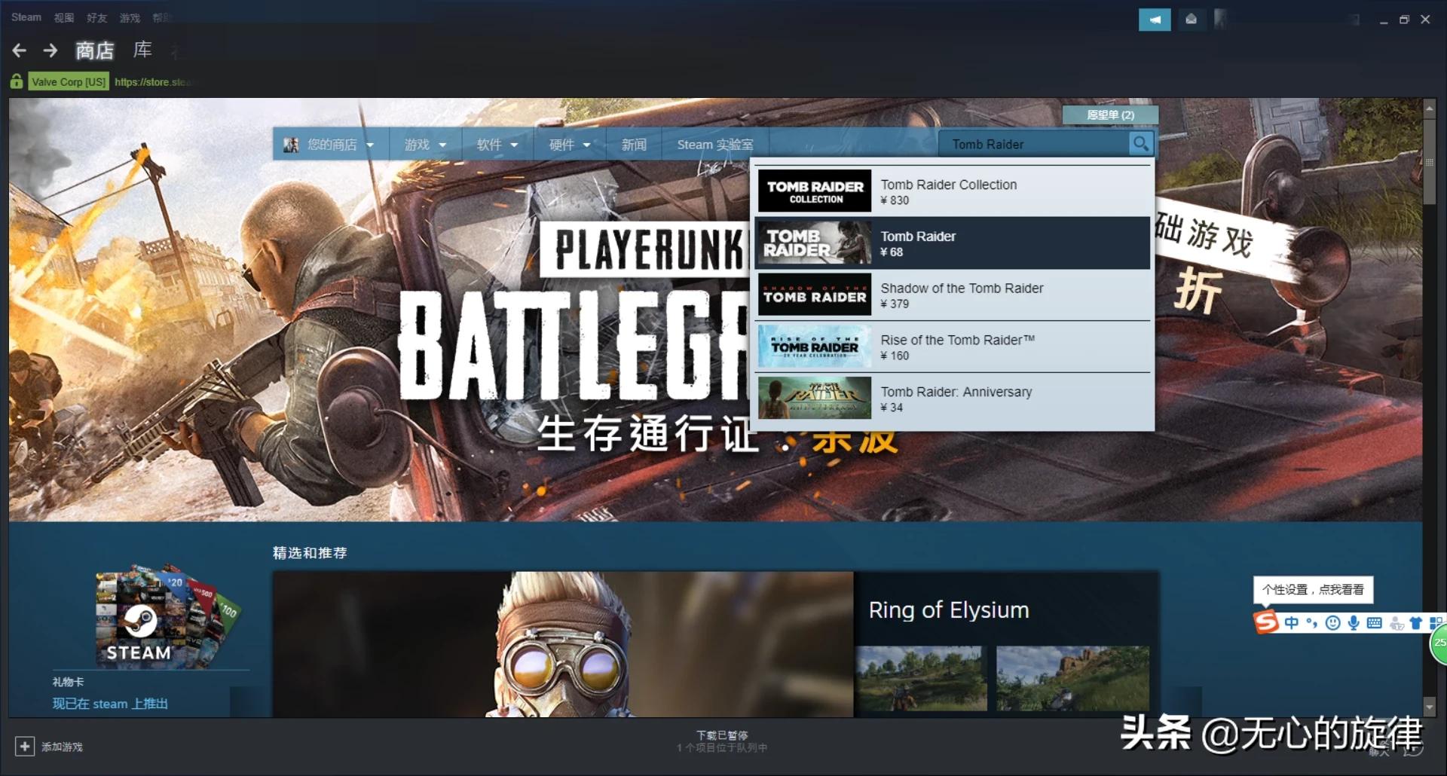Go forward with the right arrow
1447x776 pixels.
point(50,50)
